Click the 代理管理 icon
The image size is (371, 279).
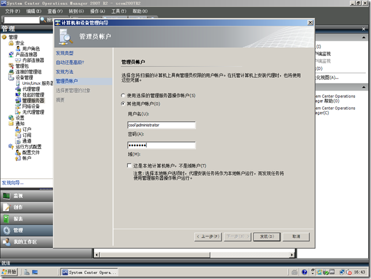18,89
